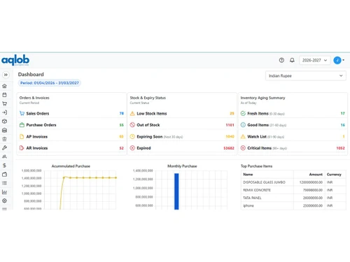Select the REMIX CONCRETE row
Screen dimensions: 350x262
(293, 190)
